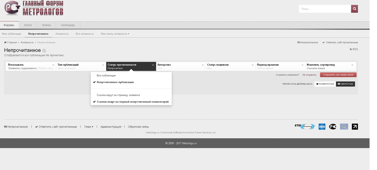The width and height of the screenshot is (377, 170).
Task: Click the magnifier search button
Action: pyautogui.click(x=354, y=9)
